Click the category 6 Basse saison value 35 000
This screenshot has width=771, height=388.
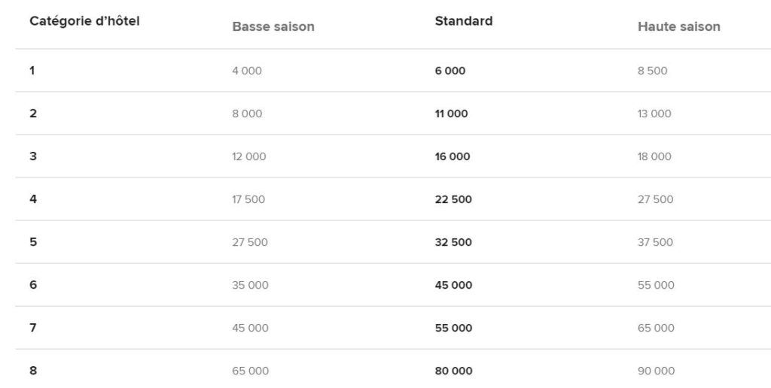tap(250, 285)
